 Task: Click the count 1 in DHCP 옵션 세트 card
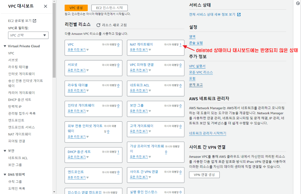point(118,152)
